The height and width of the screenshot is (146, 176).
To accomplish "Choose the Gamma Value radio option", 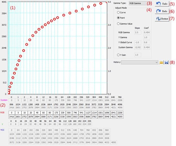I will (x=118, y=24).
